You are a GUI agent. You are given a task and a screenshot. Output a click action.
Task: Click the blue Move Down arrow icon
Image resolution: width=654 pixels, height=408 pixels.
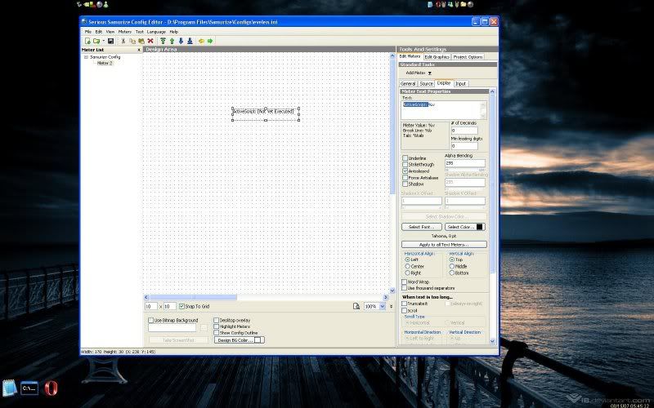pos(181,41)
